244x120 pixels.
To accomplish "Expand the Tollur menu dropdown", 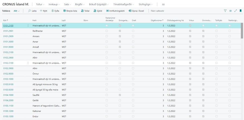I will (x=41, y=5).
